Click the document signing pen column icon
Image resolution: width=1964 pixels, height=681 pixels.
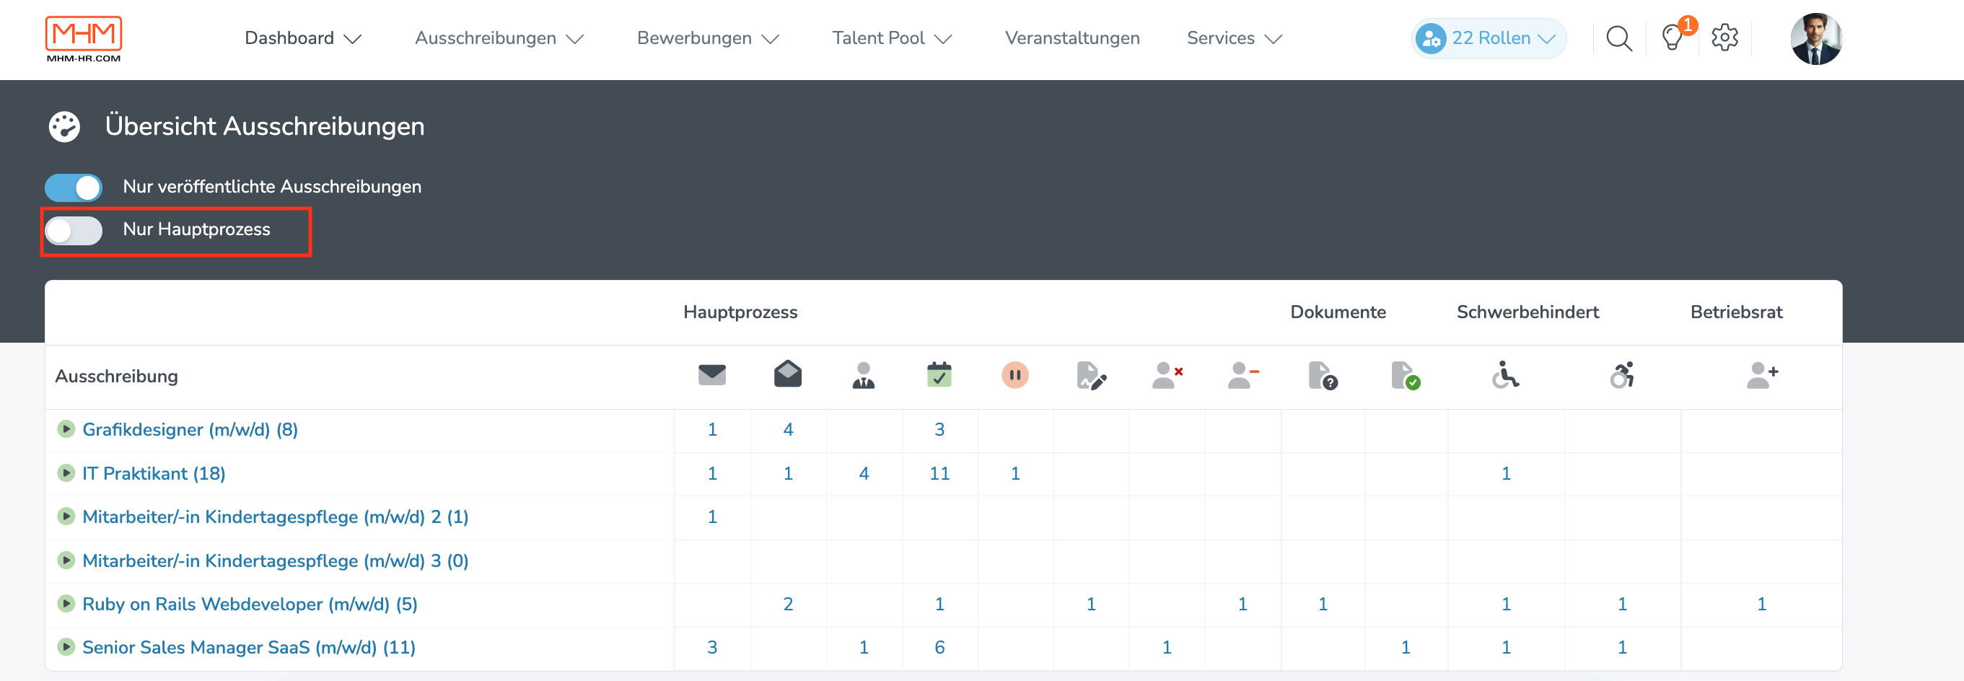point(1090,375)
